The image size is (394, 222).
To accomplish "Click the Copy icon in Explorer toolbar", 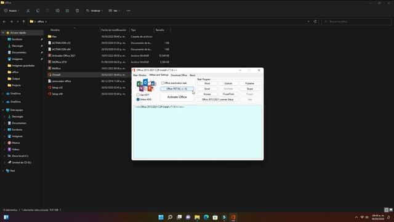I will click(38, 10).
